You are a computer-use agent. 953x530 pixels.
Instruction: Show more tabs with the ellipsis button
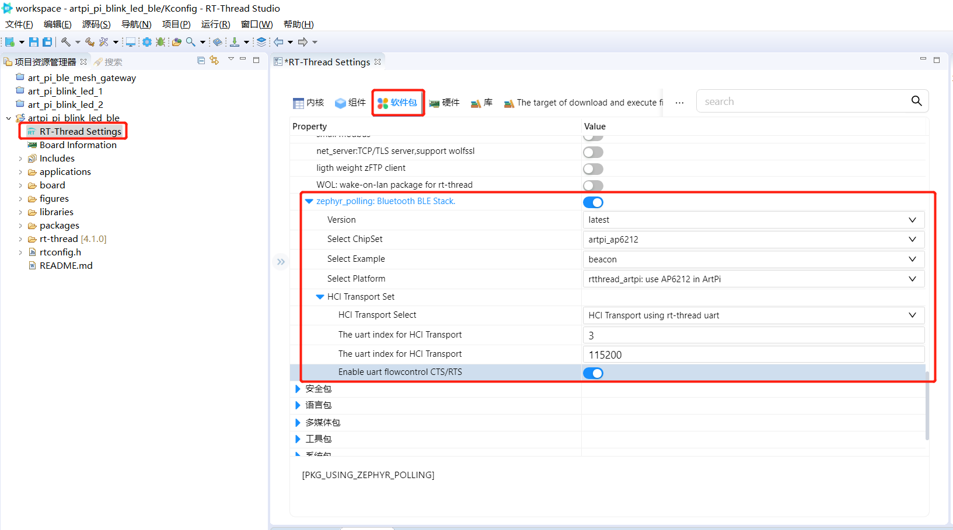(679, 103)
